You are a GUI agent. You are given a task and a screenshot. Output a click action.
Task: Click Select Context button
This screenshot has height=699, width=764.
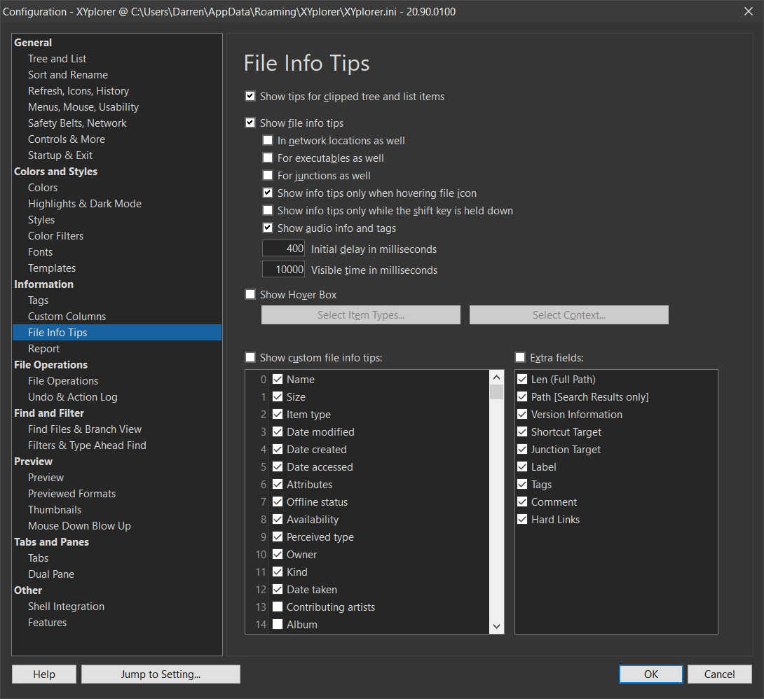point(568,315)
